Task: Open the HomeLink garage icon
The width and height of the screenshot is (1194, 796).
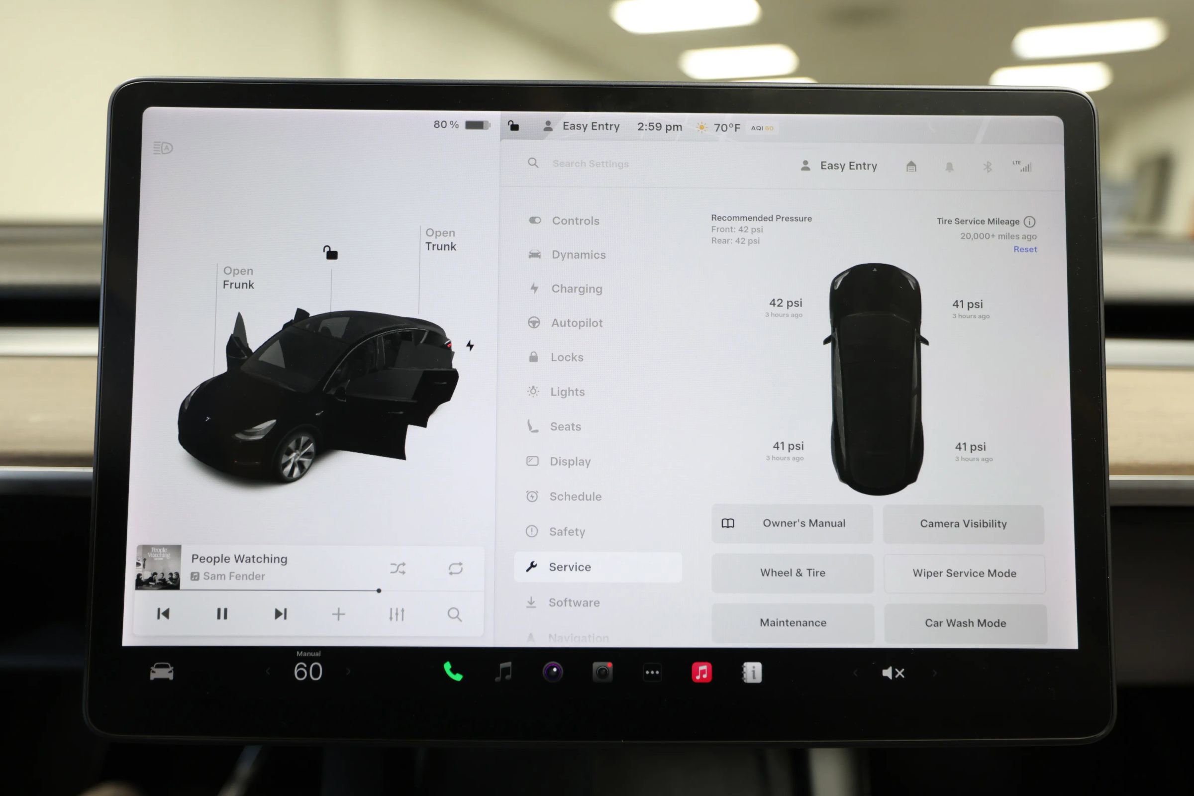Action: point(912,166)
